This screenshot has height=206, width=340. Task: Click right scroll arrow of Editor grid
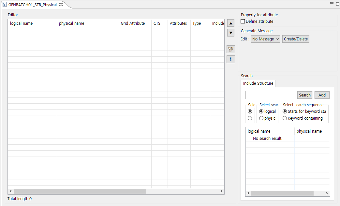(x=221, y=191)
